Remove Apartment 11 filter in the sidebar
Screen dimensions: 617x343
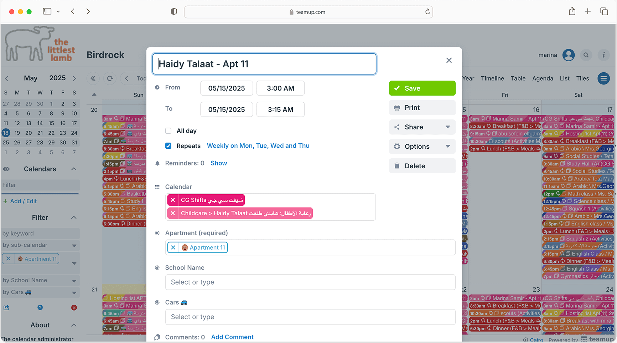(8, 259)
